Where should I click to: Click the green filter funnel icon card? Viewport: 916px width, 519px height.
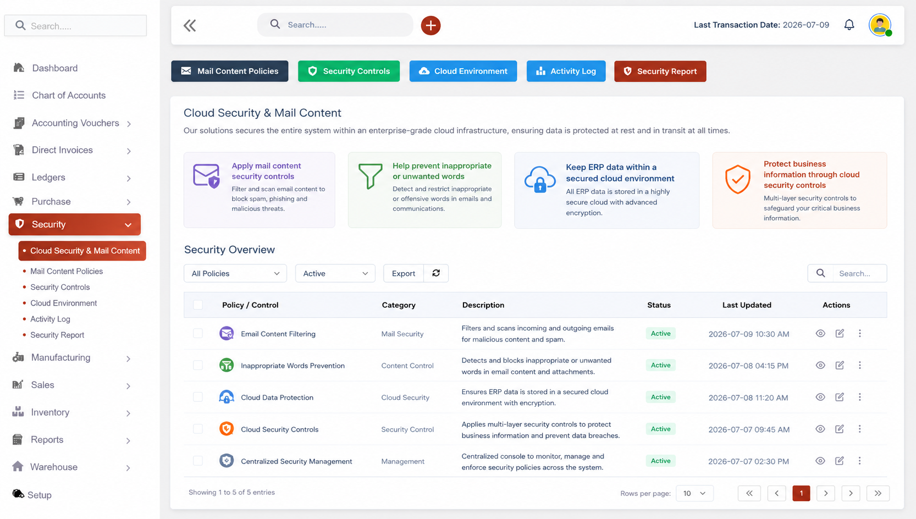point(370,176)
